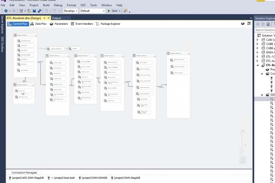
Task: Open the back navigation history dropdown arrow
Action: (10, 11)
